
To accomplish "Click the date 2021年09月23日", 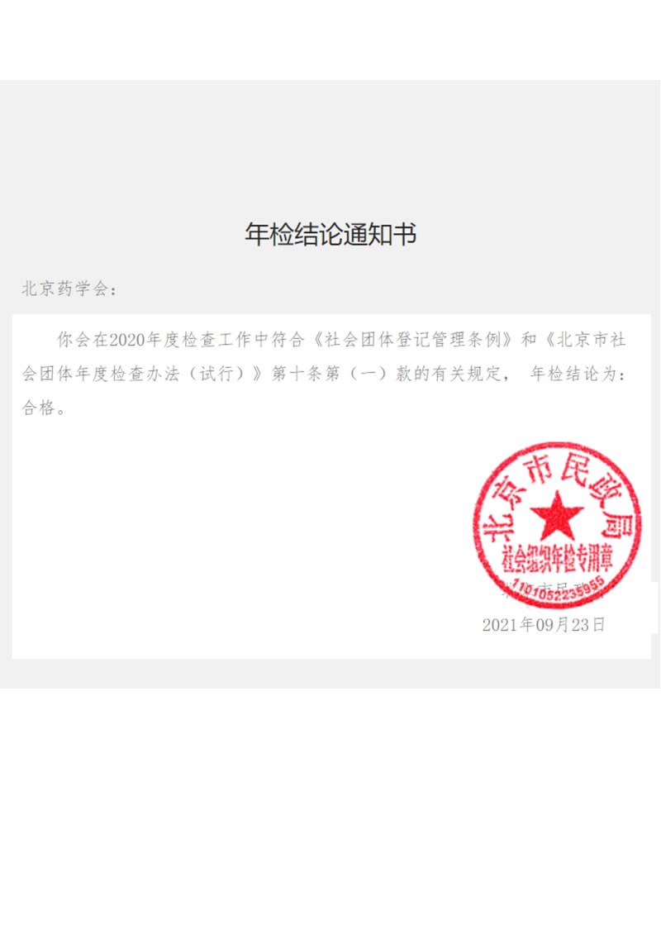I will tap(544, 625).
